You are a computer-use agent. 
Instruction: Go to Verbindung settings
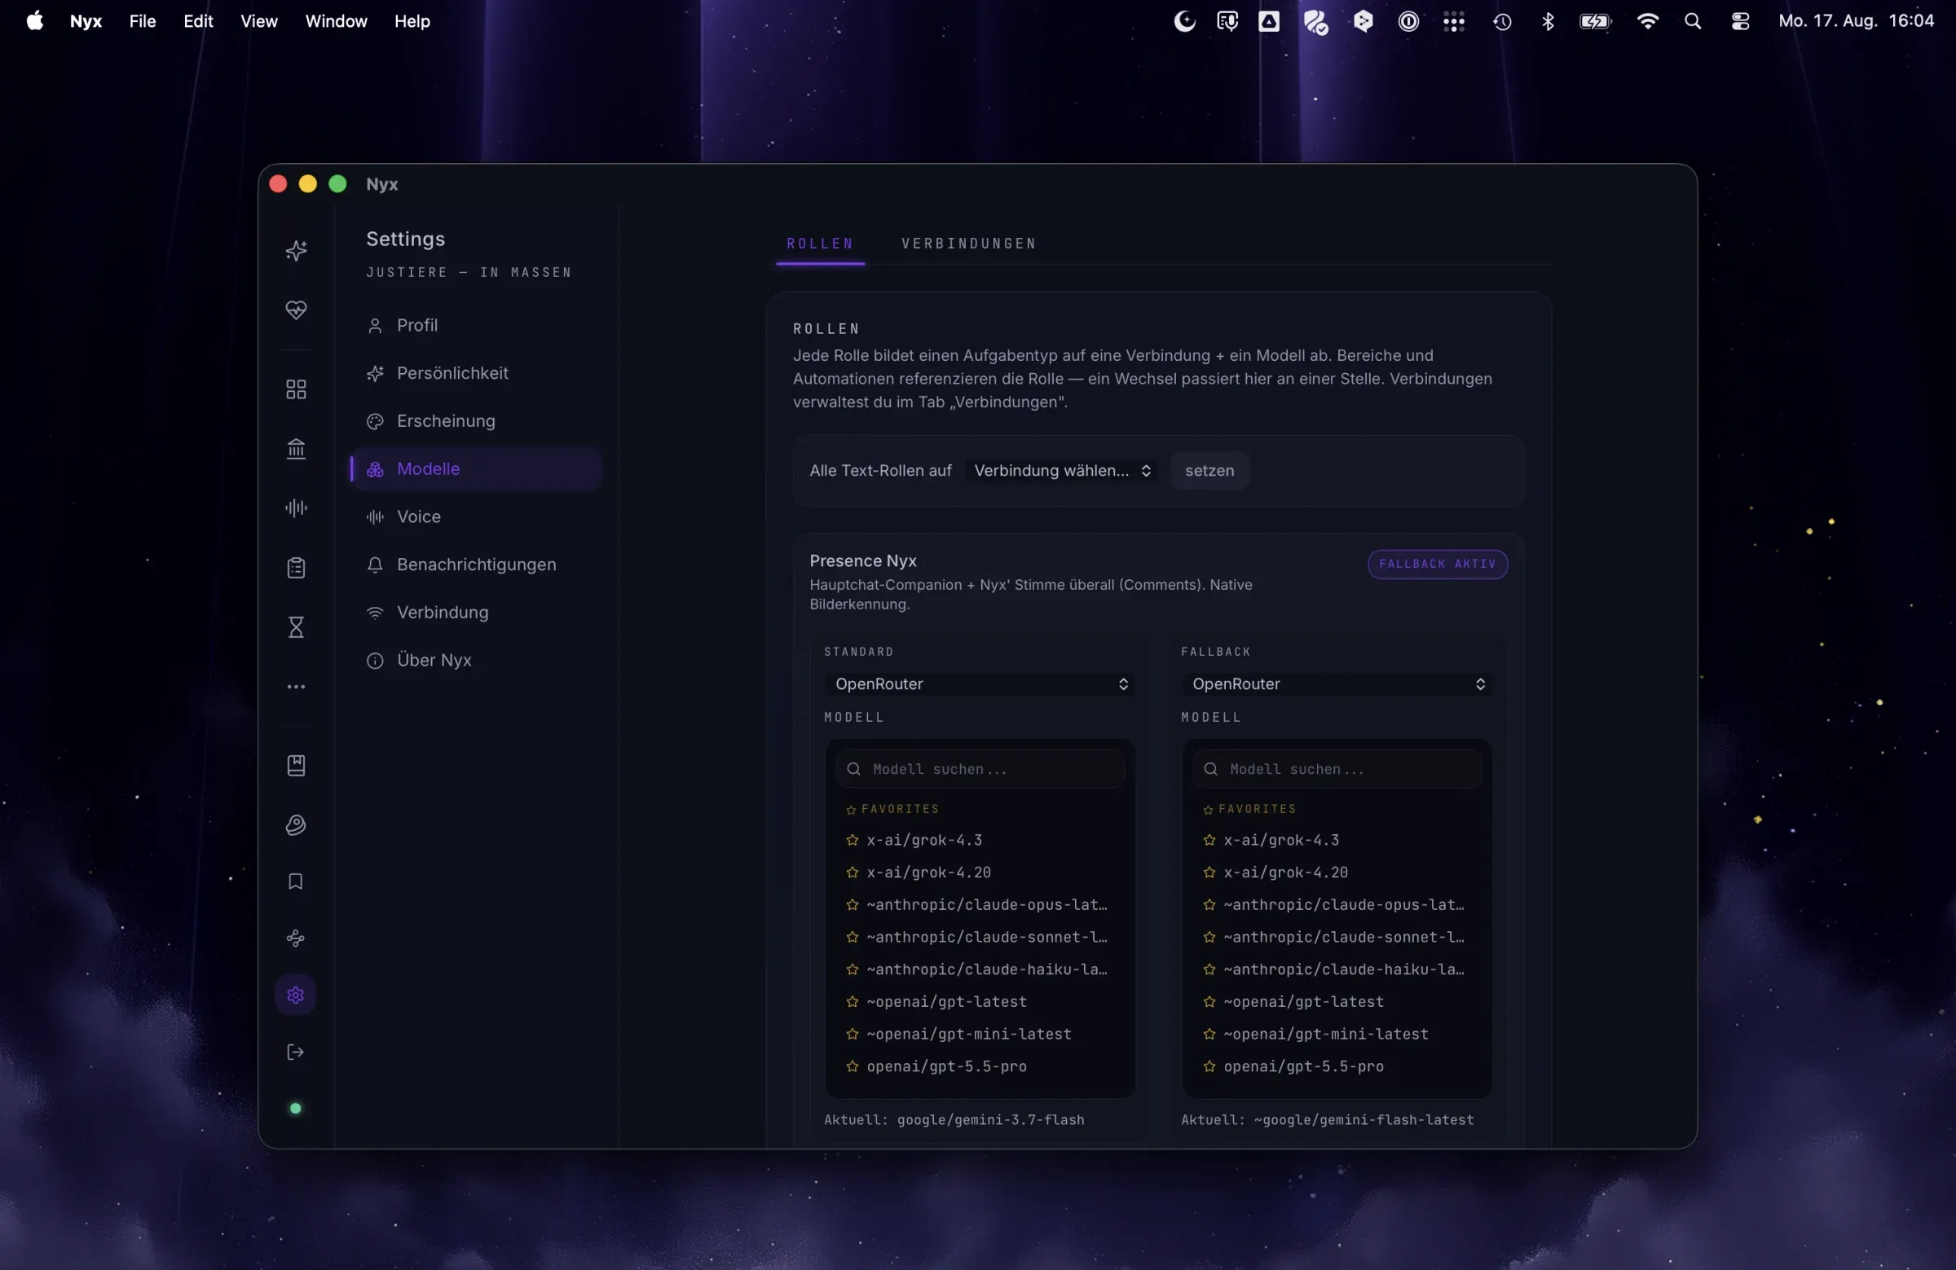coord(476,612)
